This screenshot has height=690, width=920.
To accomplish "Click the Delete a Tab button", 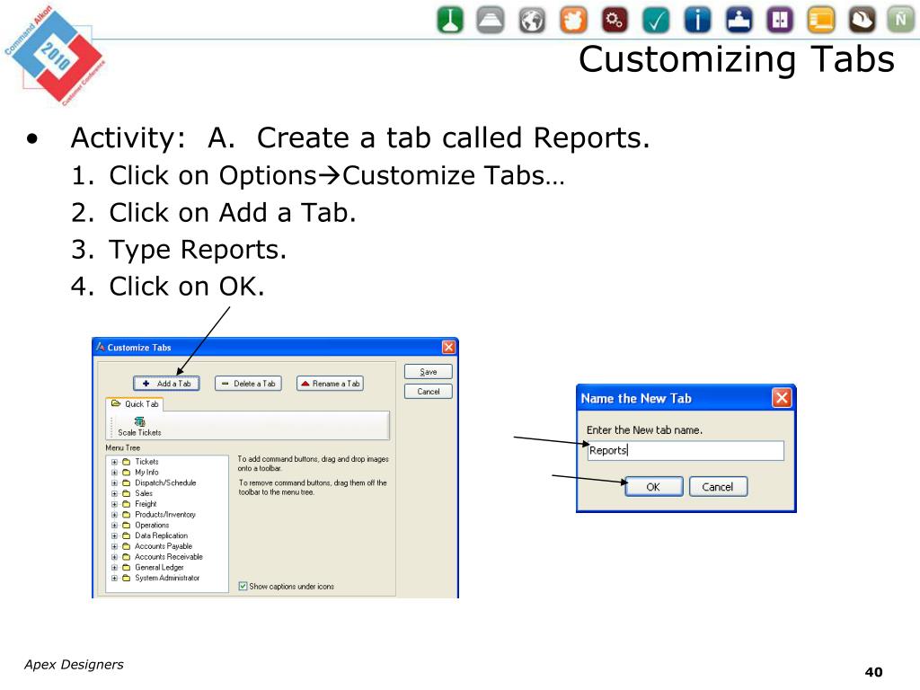I will 248,383.
